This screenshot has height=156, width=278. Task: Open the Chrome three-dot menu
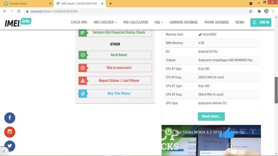tap(273, 11)
